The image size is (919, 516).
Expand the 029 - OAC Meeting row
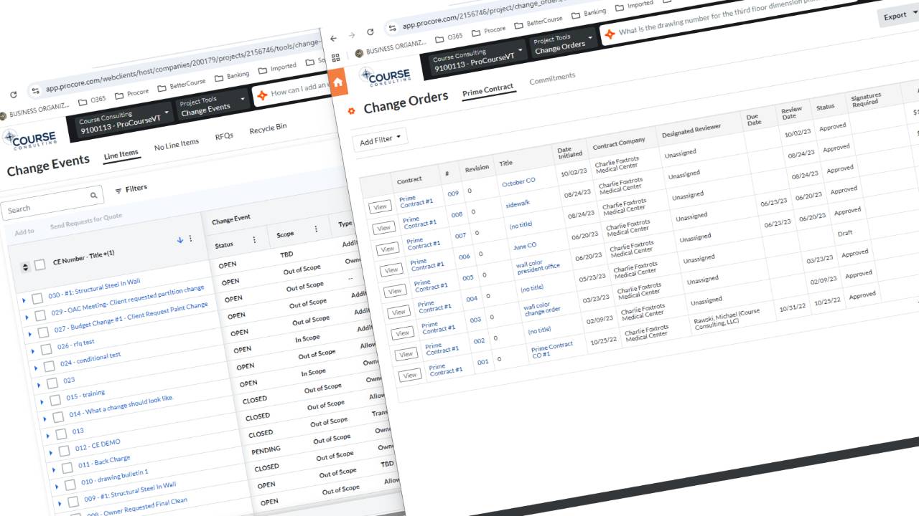pyautogui.click(x=27, y=317)
